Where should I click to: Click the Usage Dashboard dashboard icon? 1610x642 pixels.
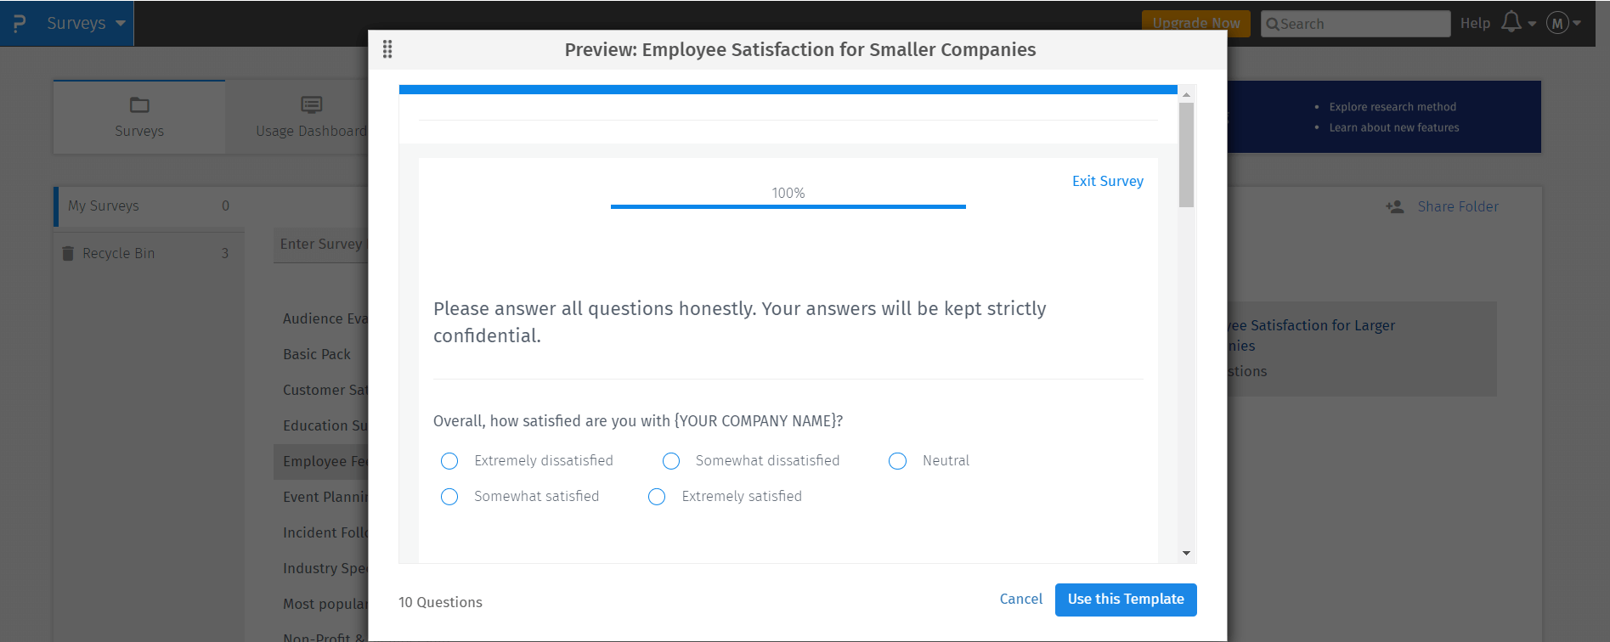pos(311,104)
